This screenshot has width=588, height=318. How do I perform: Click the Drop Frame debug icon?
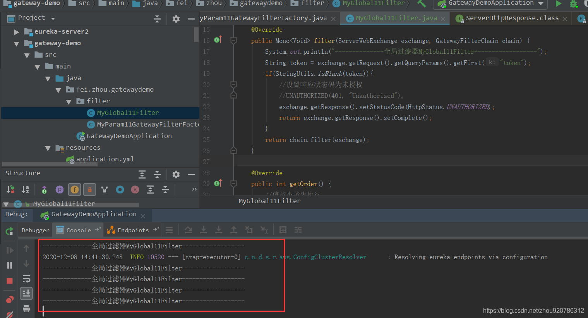click(x=249, y=230)
